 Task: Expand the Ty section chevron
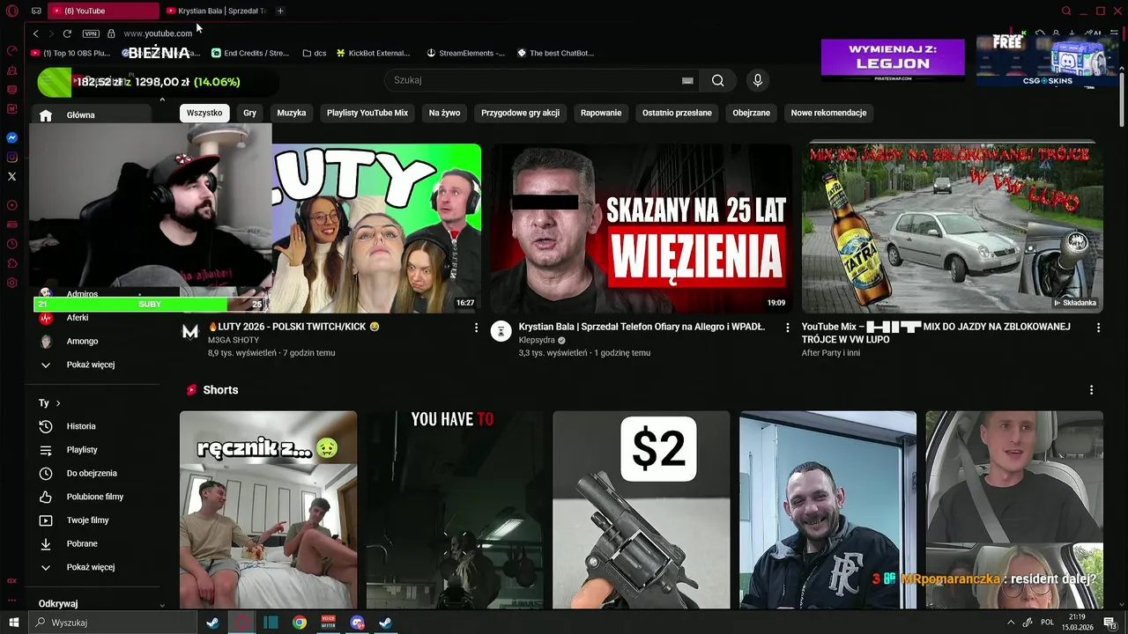pos(58,403)
